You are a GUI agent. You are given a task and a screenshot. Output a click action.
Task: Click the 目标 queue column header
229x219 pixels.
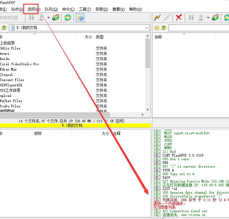click(38, 133)
